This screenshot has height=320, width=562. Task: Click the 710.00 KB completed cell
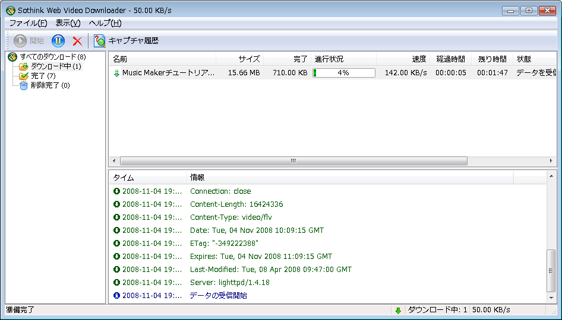(290, 73)
